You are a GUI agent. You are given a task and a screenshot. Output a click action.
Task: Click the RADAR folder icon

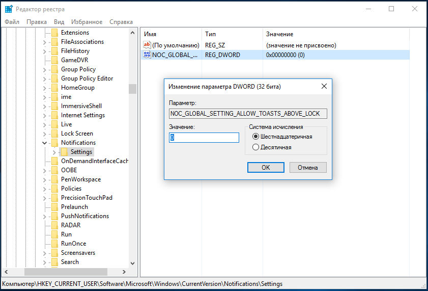pyautogui.click(x=54, y=225)
